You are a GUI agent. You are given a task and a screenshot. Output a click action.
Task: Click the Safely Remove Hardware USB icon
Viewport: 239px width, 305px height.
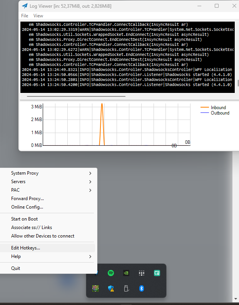[126, 288]
